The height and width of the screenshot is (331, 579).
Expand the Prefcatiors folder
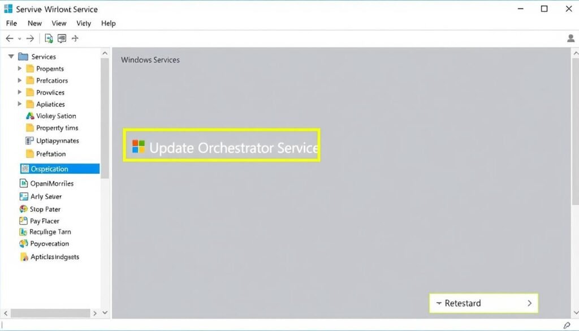(20, 80)
